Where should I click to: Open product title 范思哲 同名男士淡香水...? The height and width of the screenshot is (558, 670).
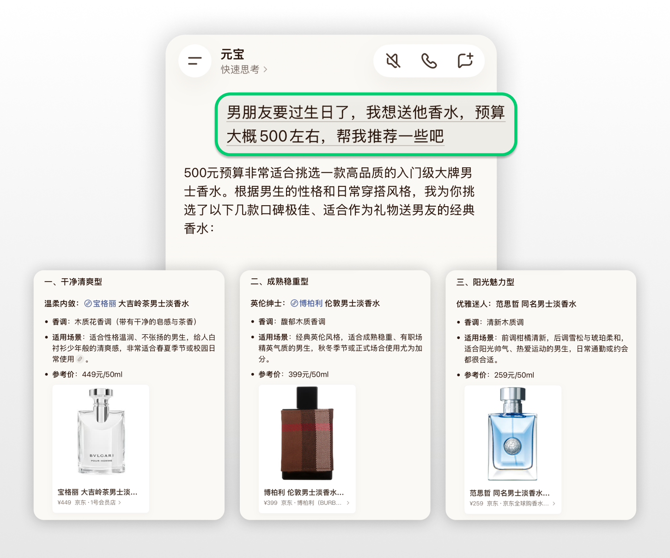pos(510,493)
